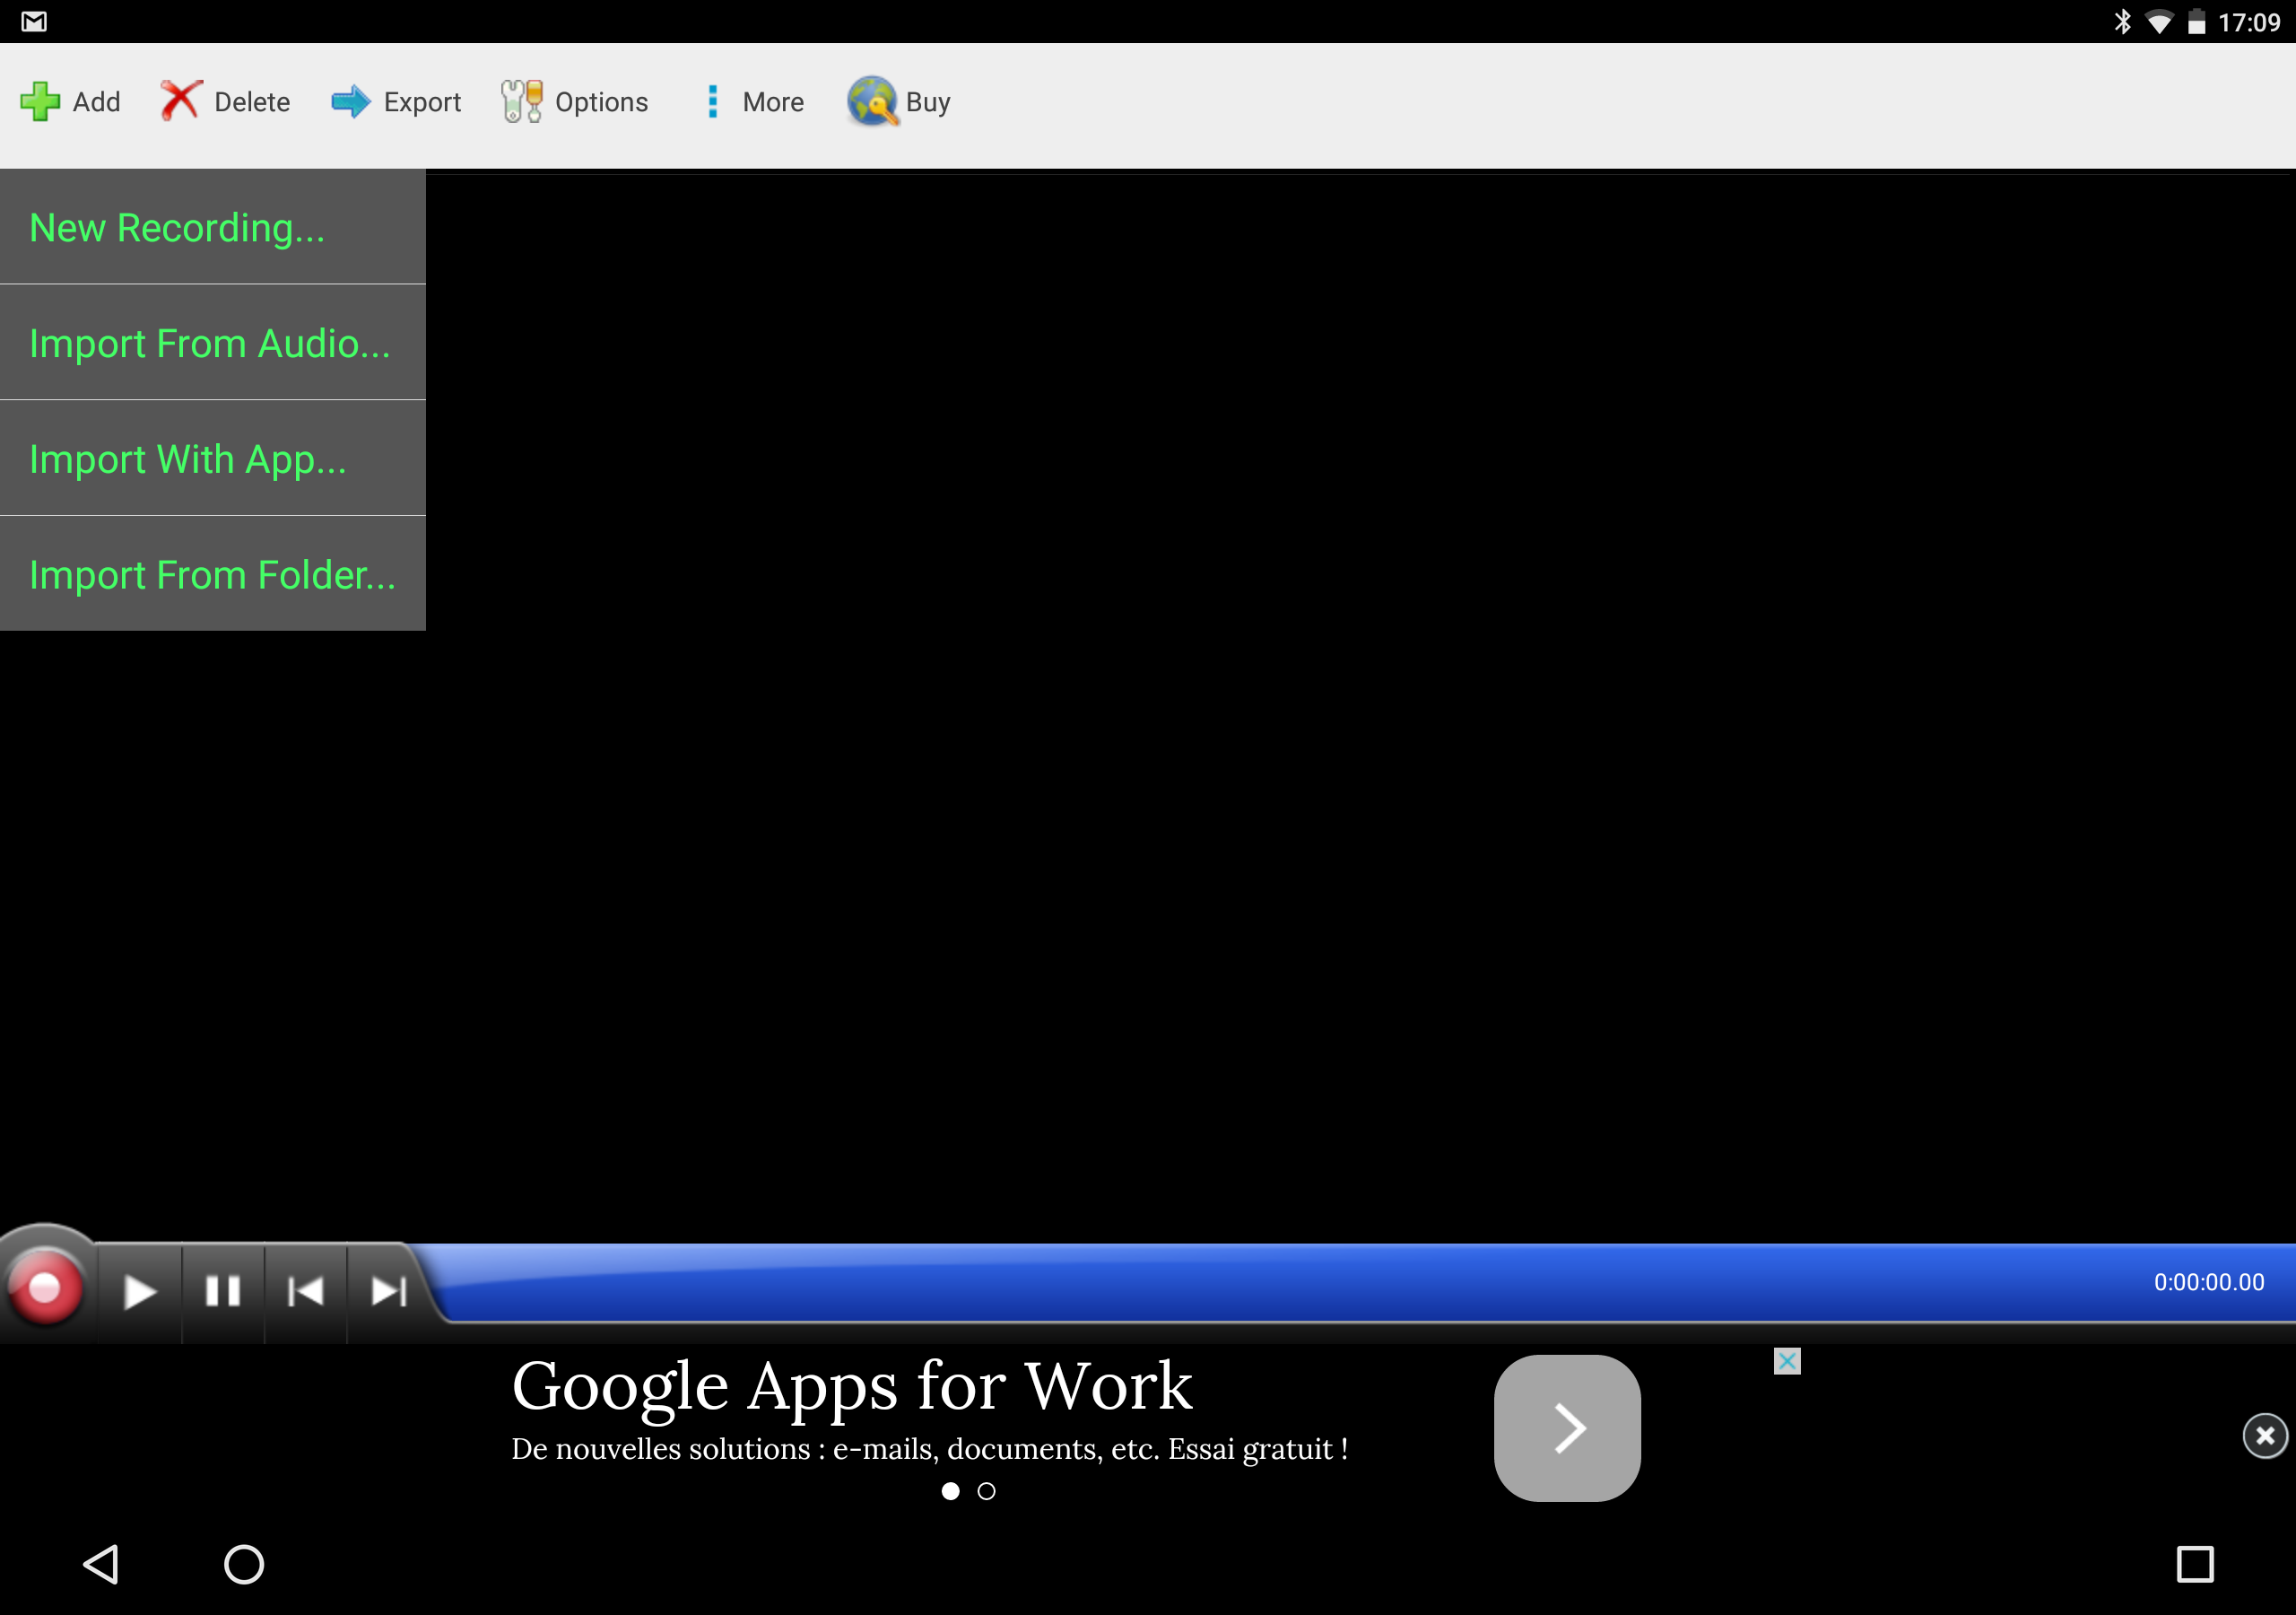Skip to start of recording
Screen dimensions: 2296x1615
tap(305, 1291)
